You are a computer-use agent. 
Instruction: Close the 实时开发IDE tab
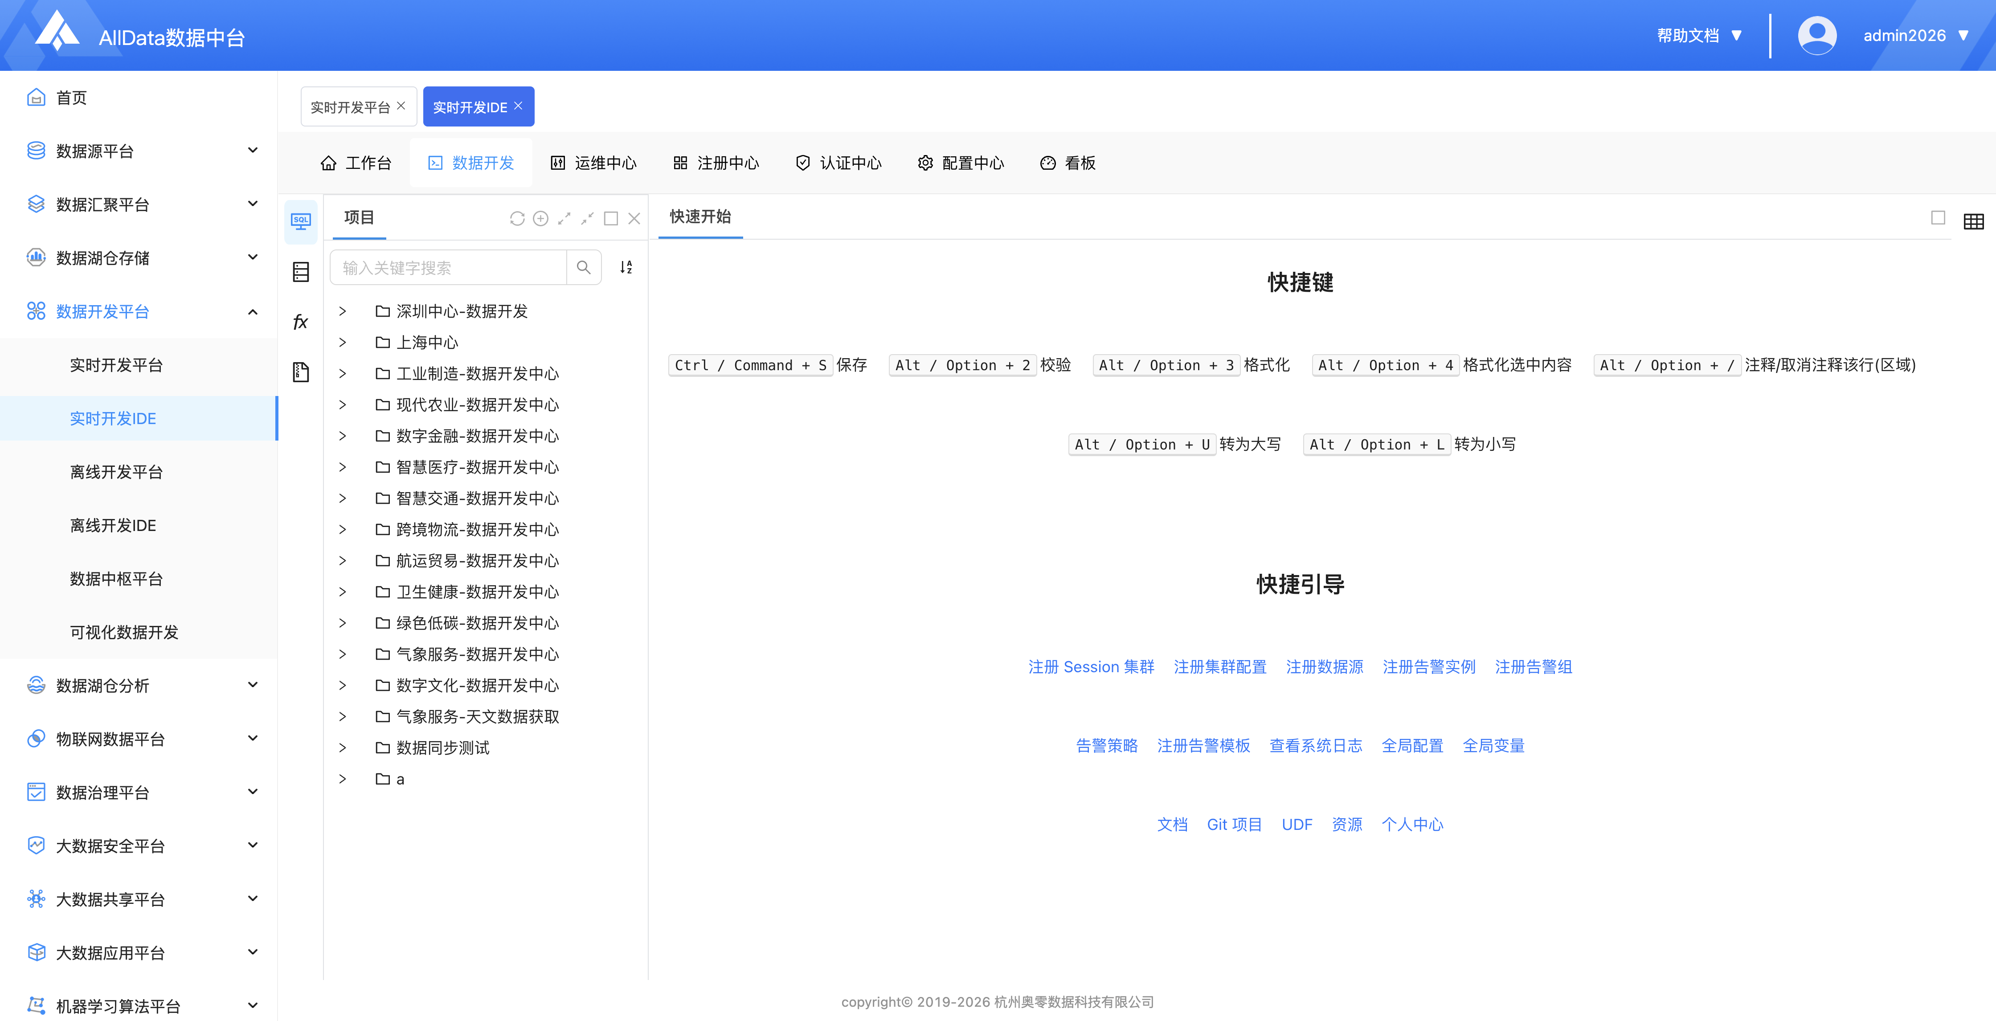518,106
